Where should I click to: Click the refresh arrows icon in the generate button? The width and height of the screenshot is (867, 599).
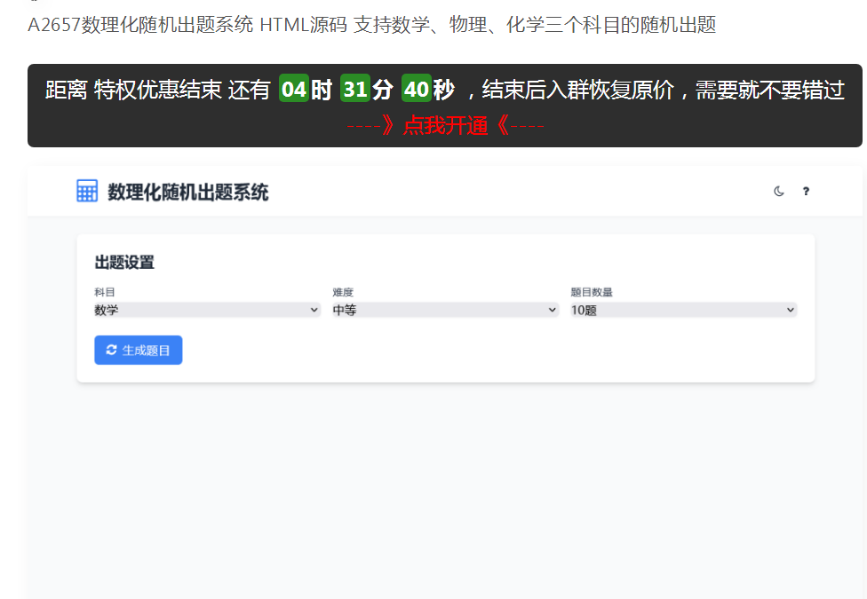pyautogui.click(x=111, y=351)
